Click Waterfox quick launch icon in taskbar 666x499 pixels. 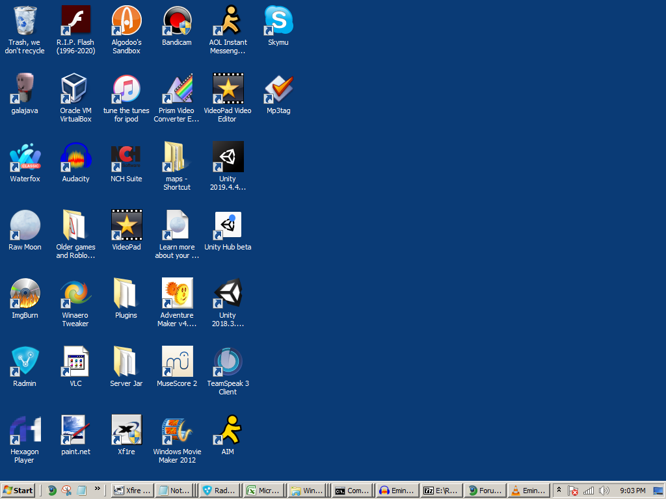coord(52,491)
